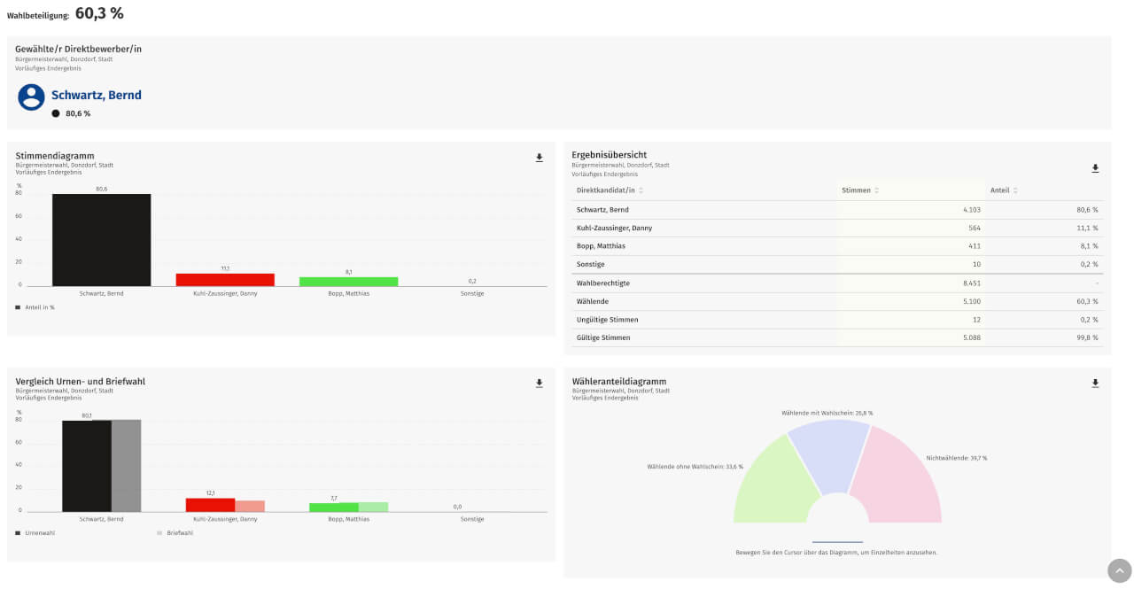Click the candidate avatar icon beside Schwartz
This screenshot has height=589, width=1134.
pos(32,97)
